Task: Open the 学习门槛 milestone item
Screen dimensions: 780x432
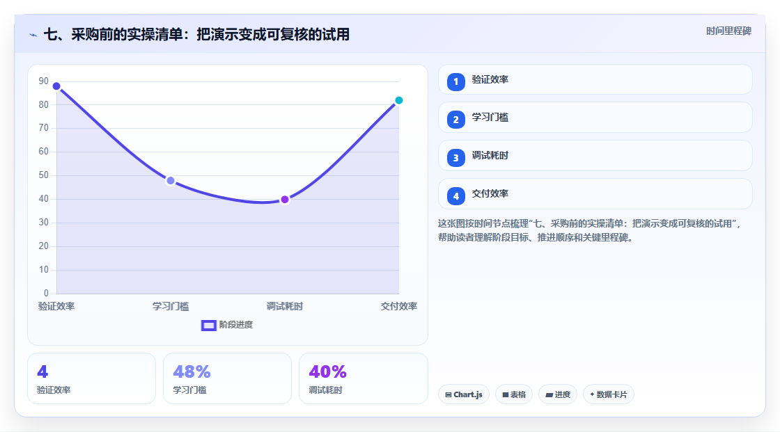Action: [x=595, y=118]
